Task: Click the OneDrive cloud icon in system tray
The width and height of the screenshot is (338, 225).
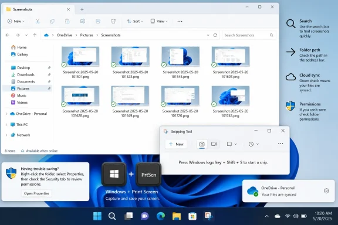Action: [x=278, y=216]
